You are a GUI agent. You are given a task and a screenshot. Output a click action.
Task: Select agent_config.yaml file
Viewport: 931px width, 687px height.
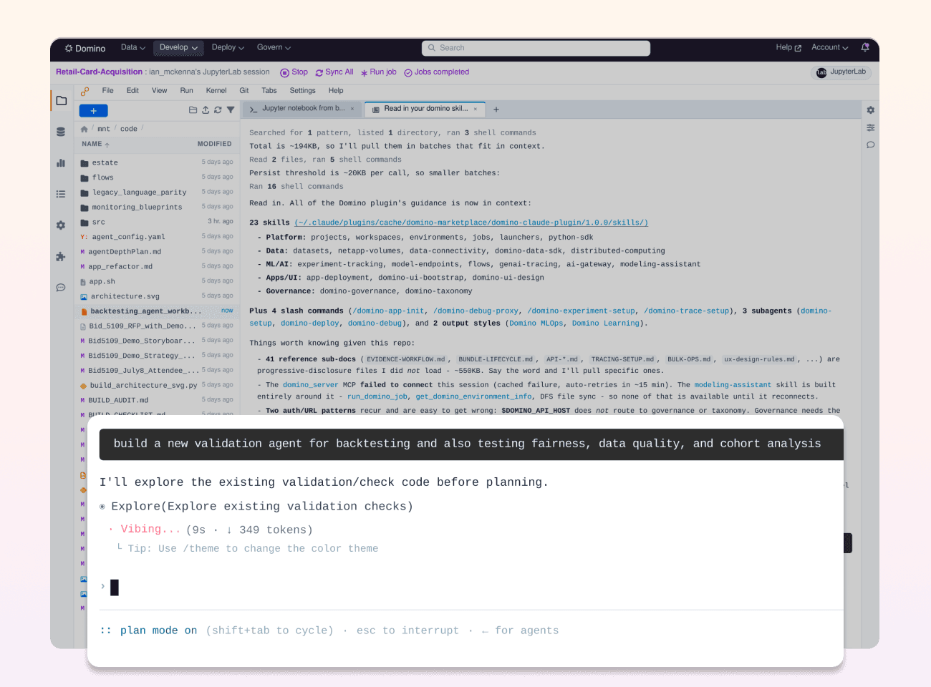[156, 237]
